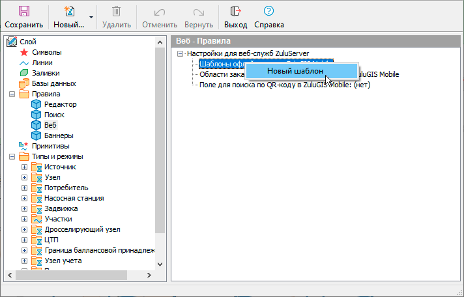The width and height of the screenshot is (464, 297).
Task: Open Базы данных in the tree
Action: pos(53,83)
